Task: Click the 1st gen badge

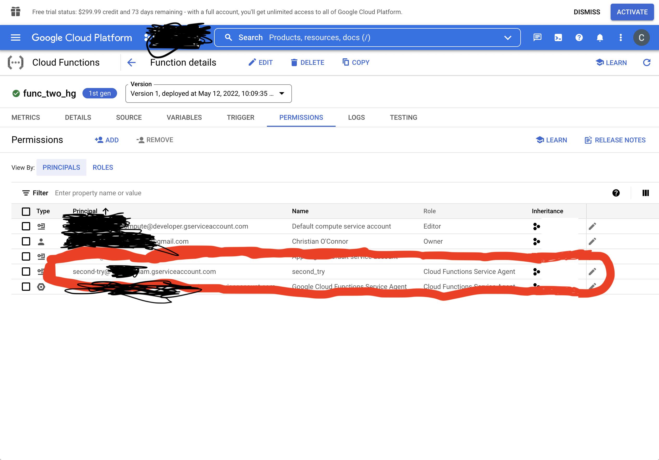Action: click(100, 93)
